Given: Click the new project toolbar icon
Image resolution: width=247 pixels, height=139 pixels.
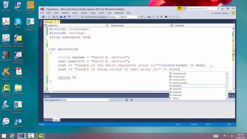Looking at the screenshot, I should coord(54,17).
